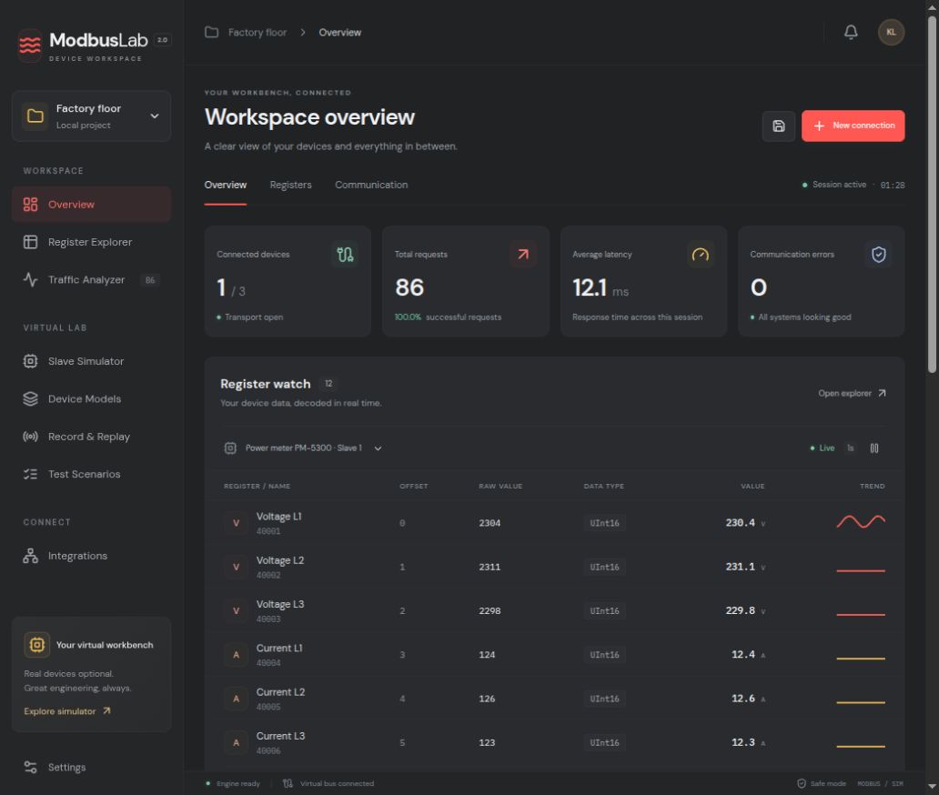Viewport: 939px width, 795px height.
Task: Click the Voltage L2 raw value 2311
Action: coord(490,567)
